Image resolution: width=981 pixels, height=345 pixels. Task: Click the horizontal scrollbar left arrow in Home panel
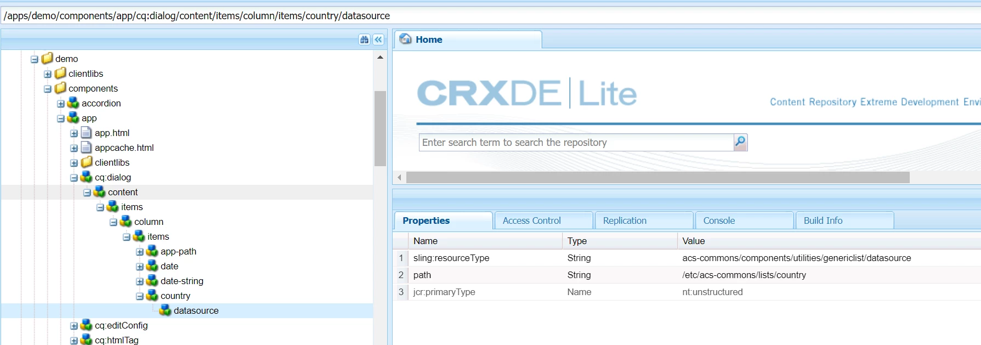400,178
